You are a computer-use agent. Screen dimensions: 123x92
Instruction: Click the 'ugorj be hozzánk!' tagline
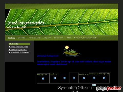17,27
